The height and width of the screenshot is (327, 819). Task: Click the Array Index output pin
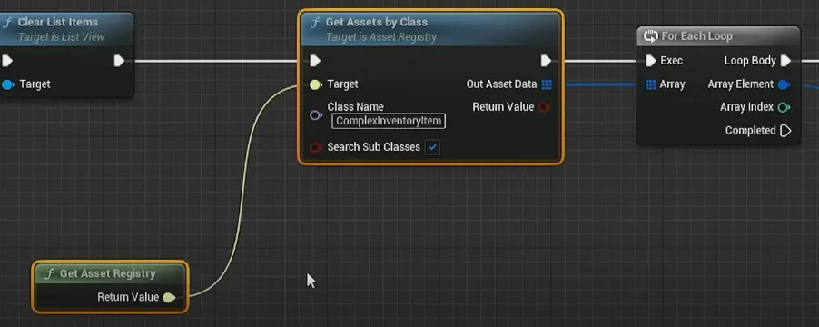click(784, 107)
